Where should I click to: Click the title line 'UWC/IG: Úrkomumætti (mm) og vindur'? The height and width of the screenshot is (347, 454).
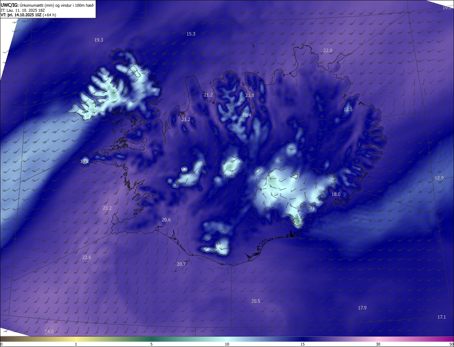point(47,5)
